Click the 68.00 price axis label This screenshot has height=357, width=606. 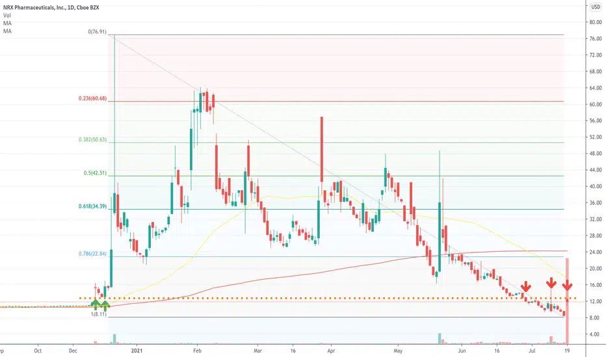[595, 71]
